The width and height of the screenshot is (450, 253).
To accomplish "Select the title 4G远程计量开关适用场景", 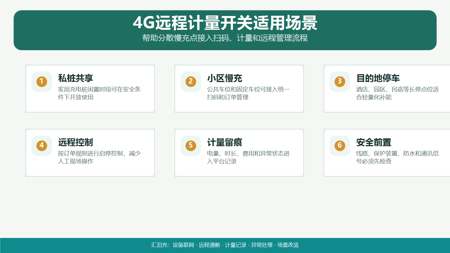I will [x=225, y=23].
